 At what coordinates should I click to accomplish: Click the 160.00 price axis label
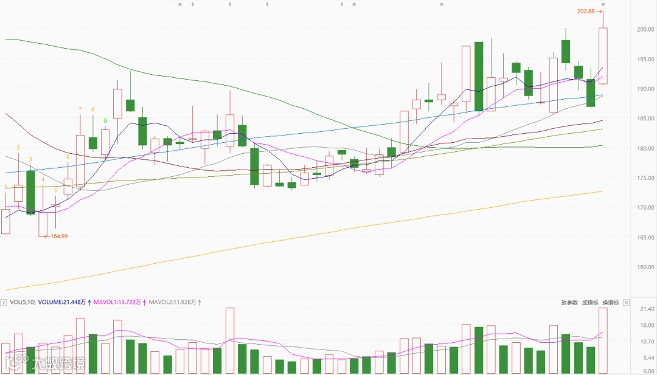pyautogui.click(x=645, y=267)
